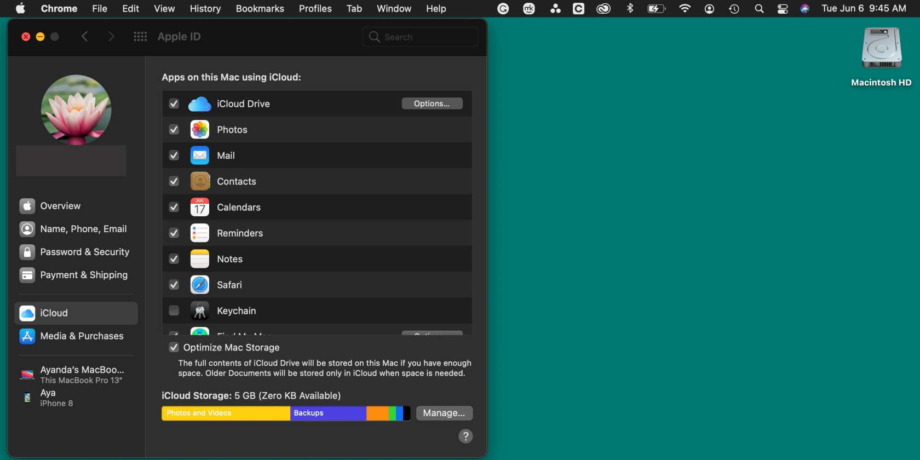Image resolution: width=920 pixels, height=460 pixels.
Task: Select Password & Security in sidebar
Action: coord(84,252)
